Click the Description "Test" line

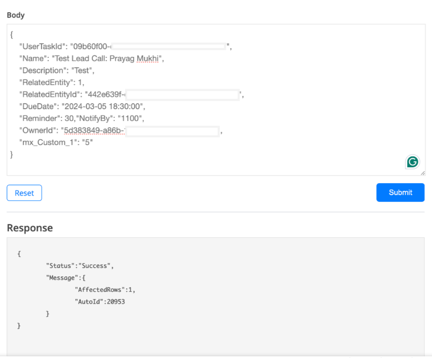[x=56, y=71]
